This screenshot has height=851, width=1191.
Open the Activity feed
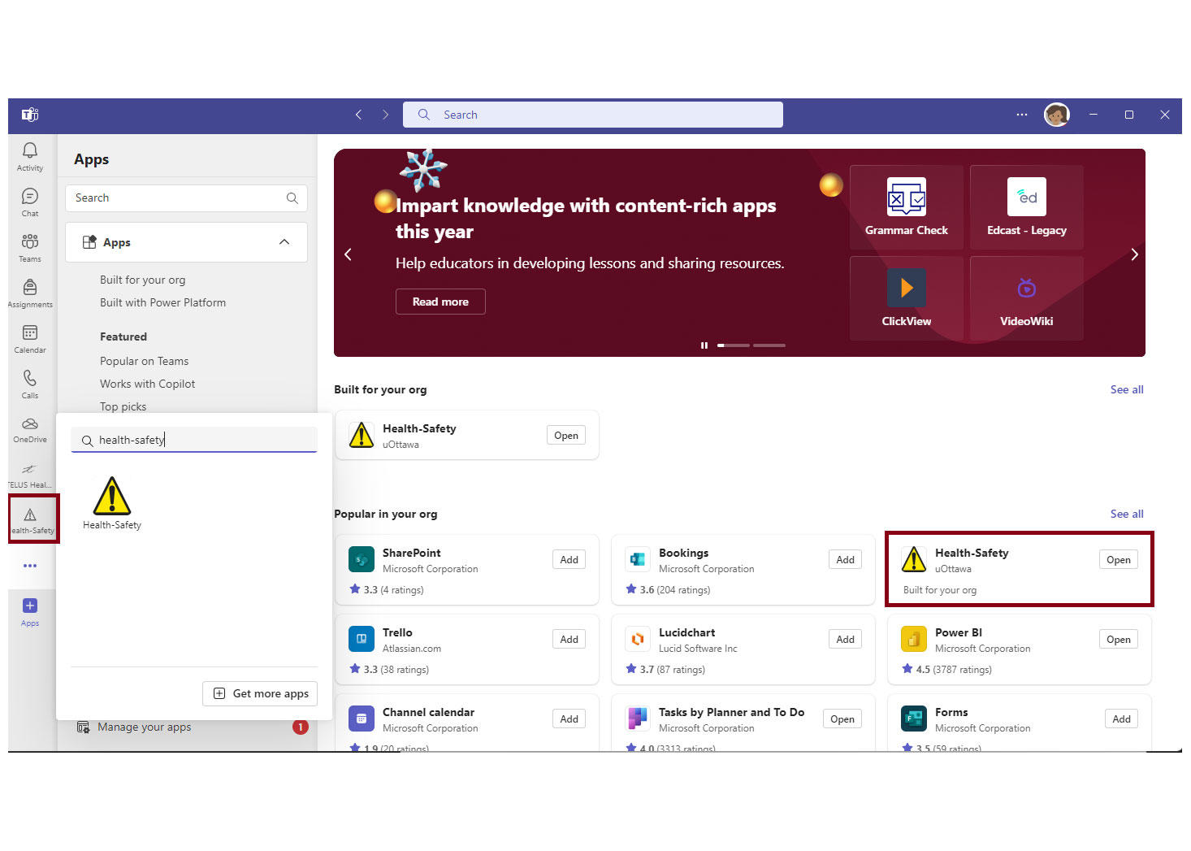click(29, 156)
